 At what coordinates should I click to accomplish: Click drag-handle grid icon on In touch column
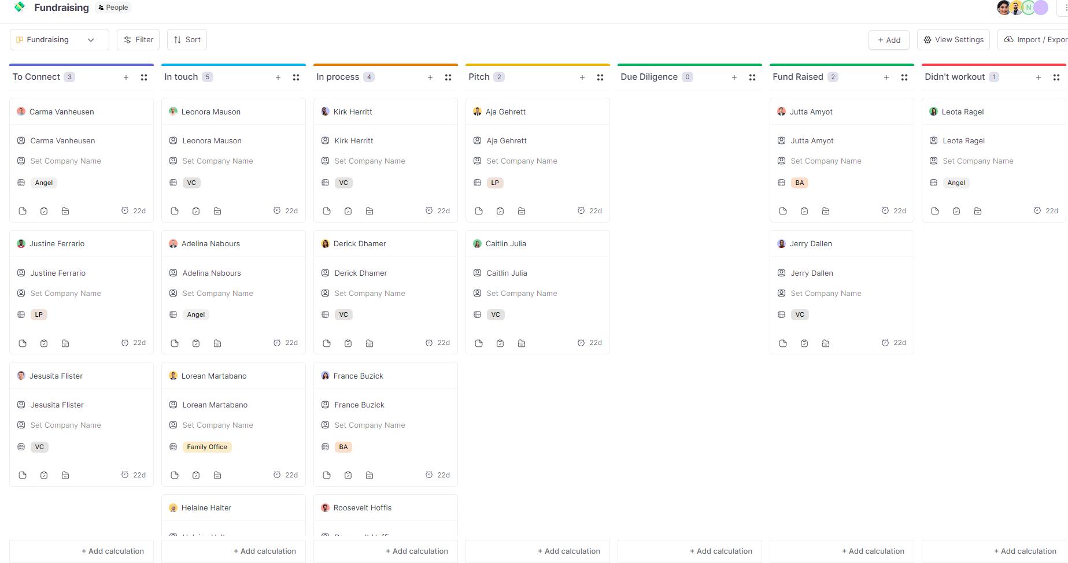(296, 77)
